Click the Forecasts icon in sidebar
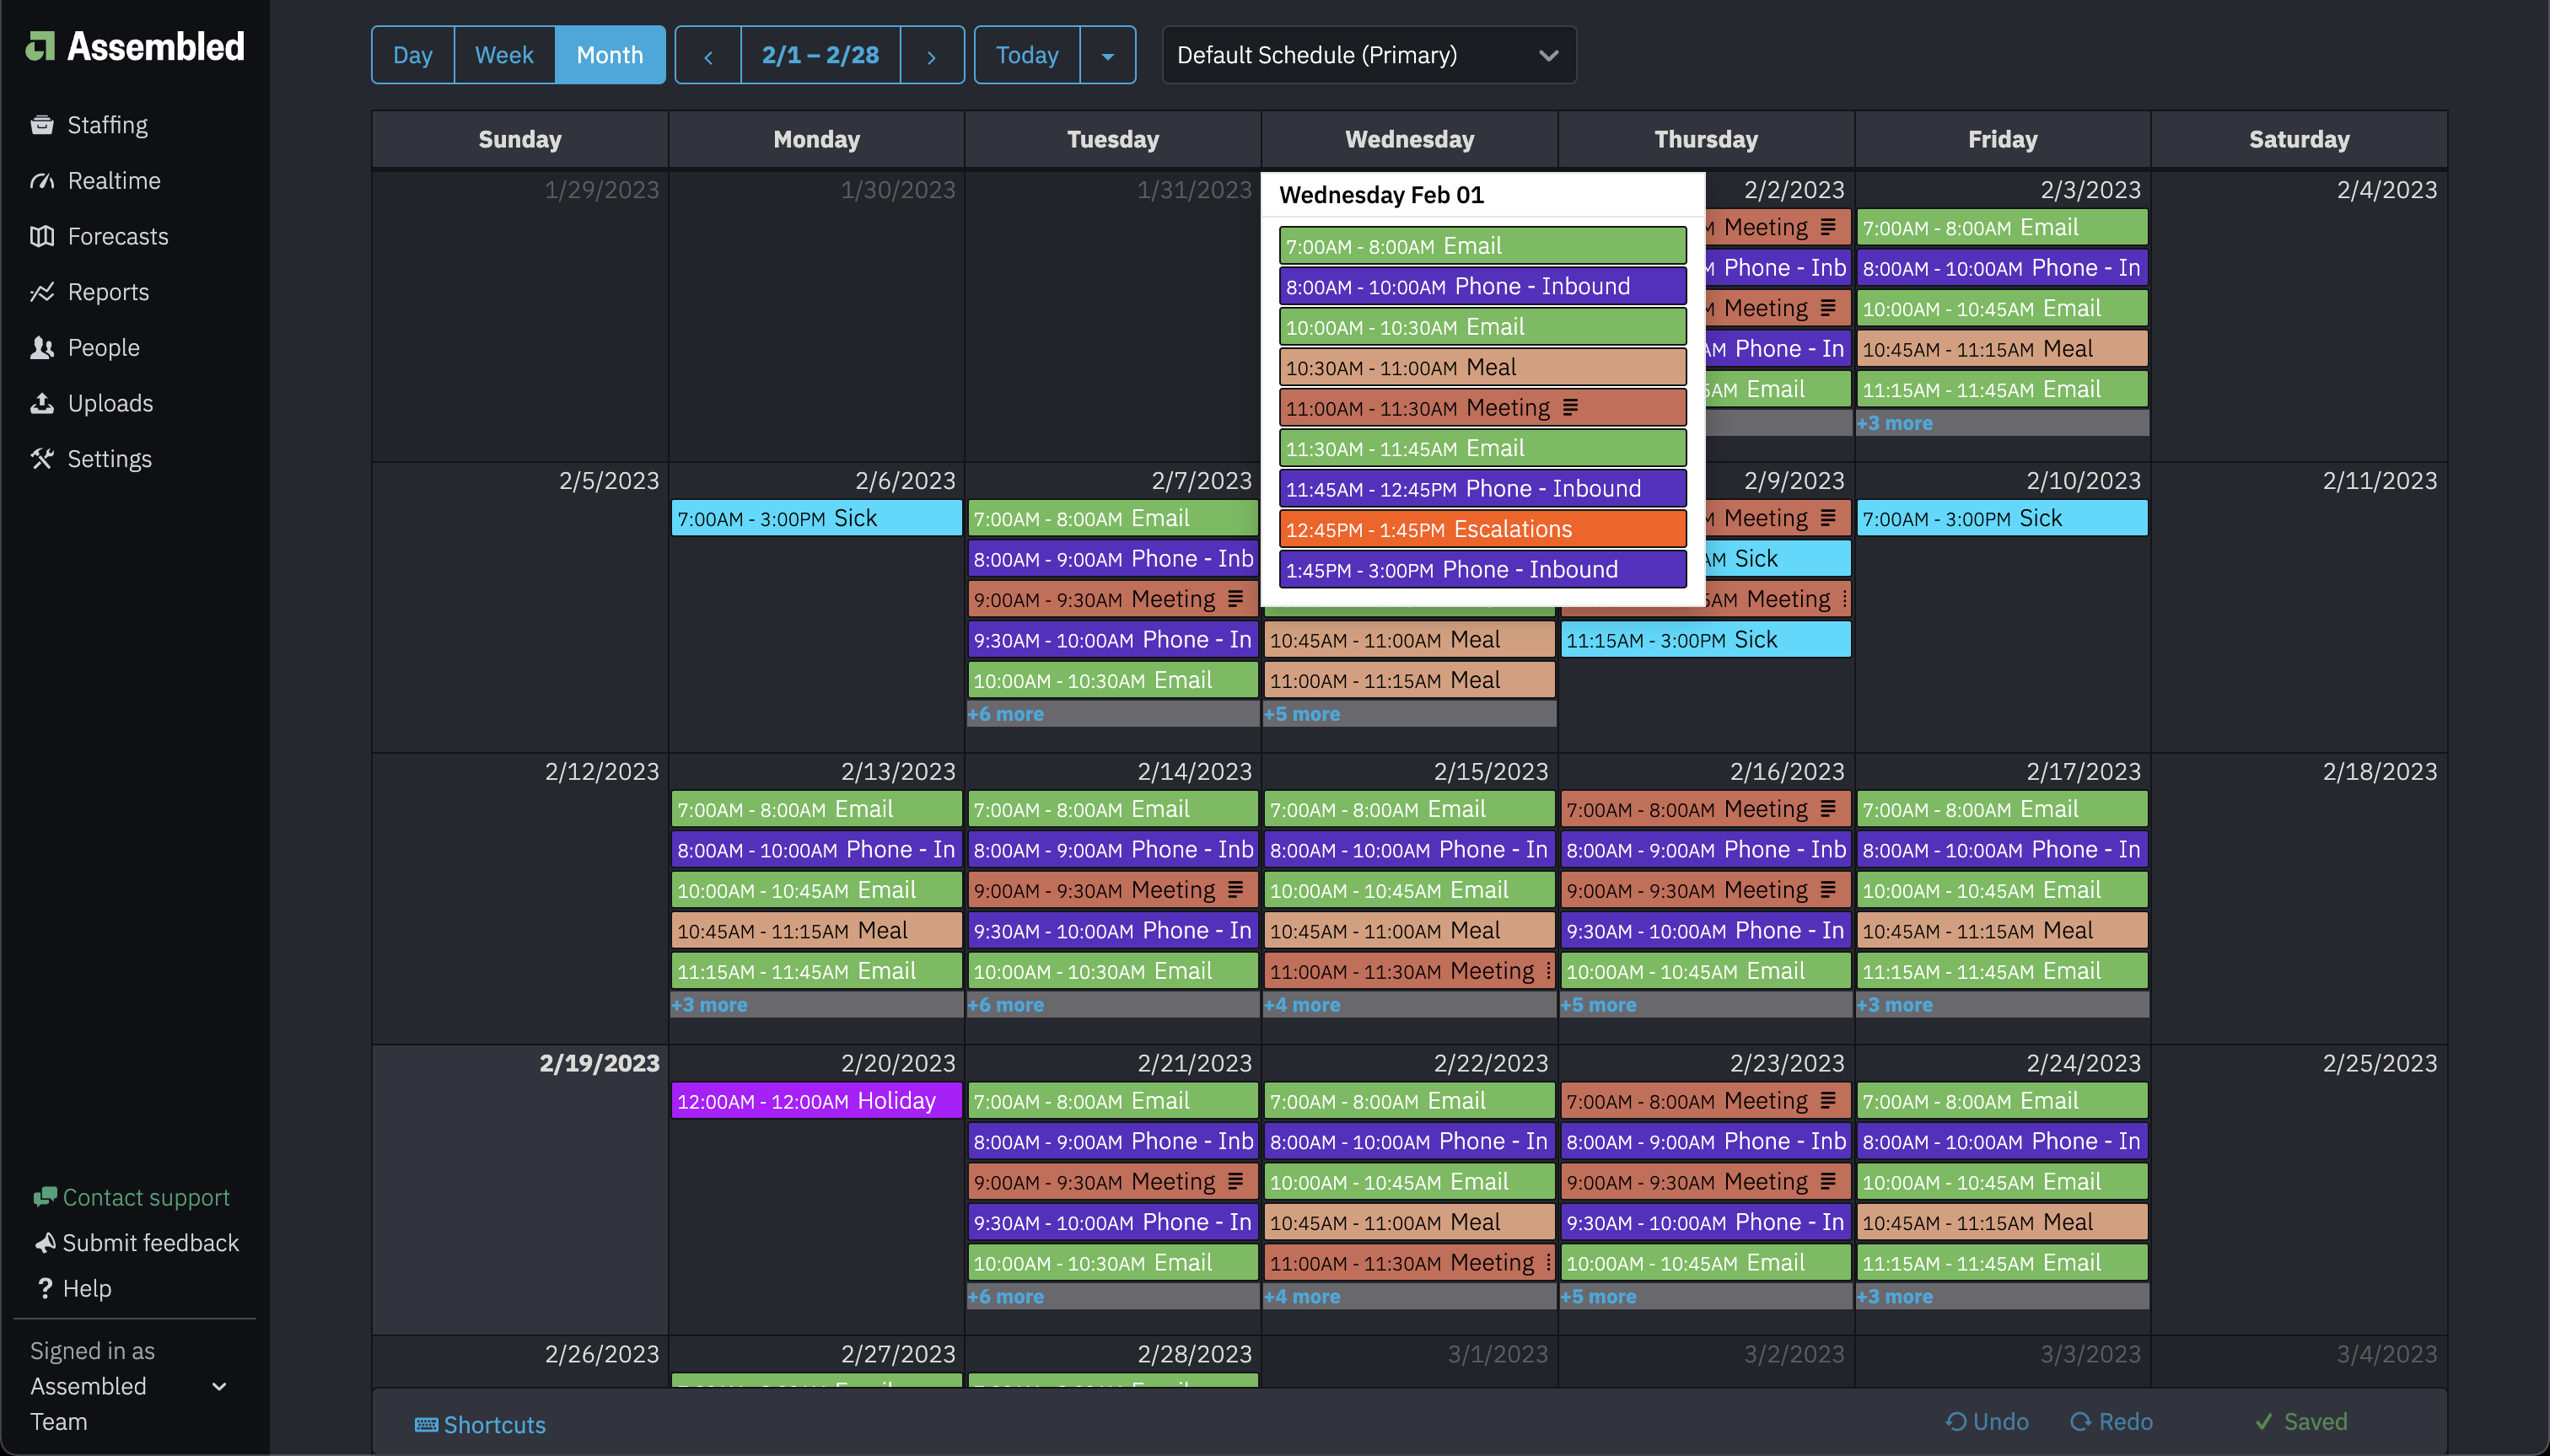2550x1456 pixels. (x=42, y=234)
